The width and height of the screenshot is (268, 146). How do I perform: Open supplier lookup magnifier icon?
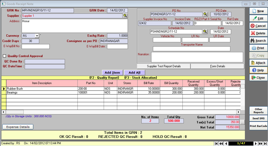coord(125,16)
